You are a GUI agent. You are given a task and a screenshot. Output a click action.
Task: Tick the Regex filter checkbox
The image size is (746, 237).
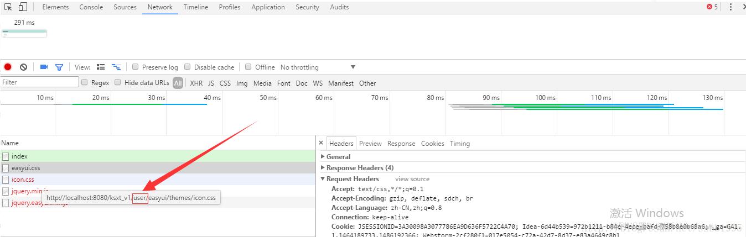pos(85,82)
